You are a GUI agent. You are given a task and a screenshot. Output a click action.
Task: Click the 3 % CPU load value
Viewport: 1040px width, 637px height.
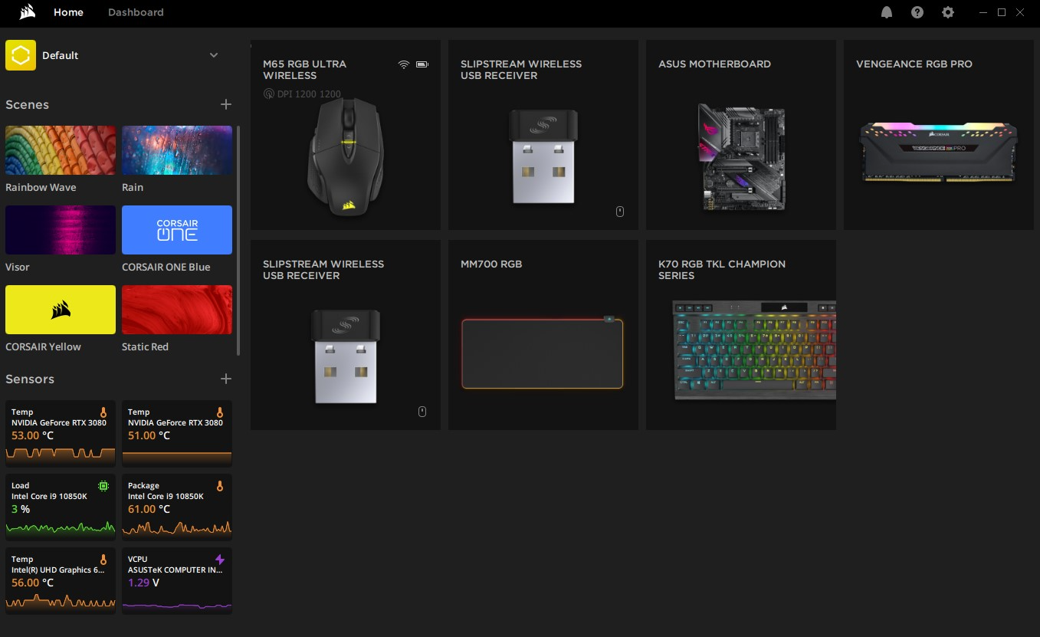click(x=21, y=509)
